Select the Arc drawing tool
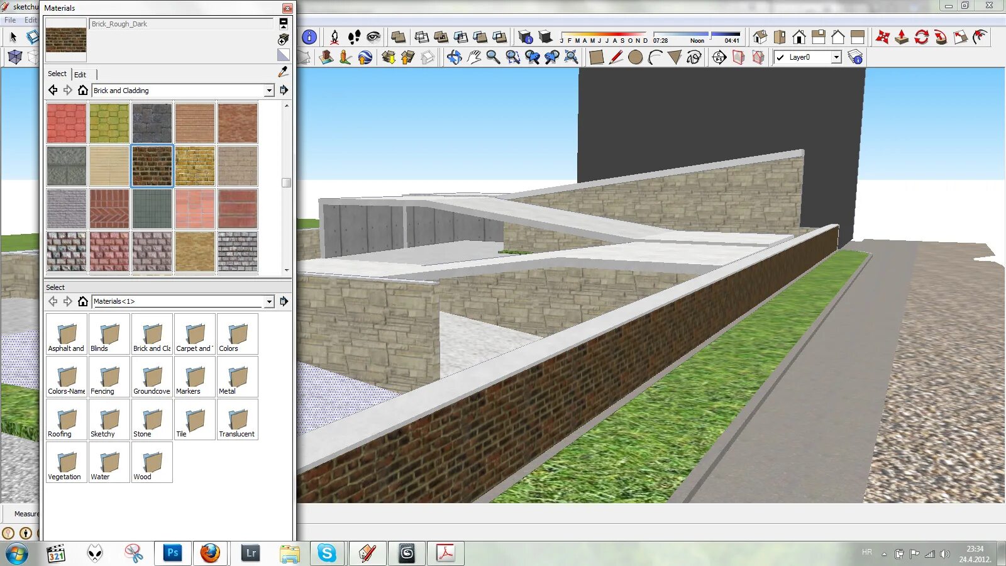This screenshot has height=566, width=1006. click(x=655, y=58)
